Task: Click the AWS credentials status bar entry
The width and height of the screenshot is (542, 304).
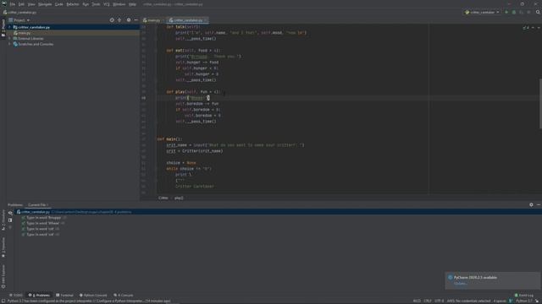Action: [x=468, y=301]
